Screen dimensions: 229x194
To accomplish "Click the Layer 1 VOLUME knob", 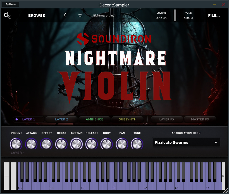I will pos(16,144).
